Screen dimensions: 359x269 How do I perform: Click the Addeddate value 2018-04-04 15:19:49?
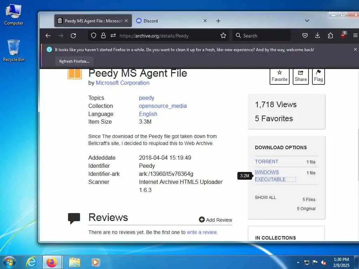point(165,158)
